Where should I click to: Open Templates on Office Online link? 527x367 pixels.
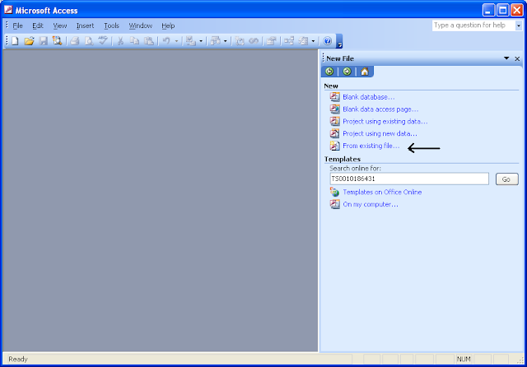coord(382,192)
